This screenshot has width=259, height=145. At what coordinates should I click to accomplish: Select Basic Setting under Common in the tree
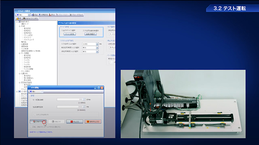click(27, 28)
